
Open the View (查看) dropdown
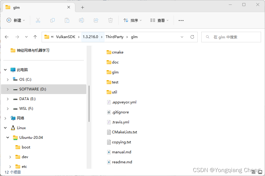coord(159,20)
